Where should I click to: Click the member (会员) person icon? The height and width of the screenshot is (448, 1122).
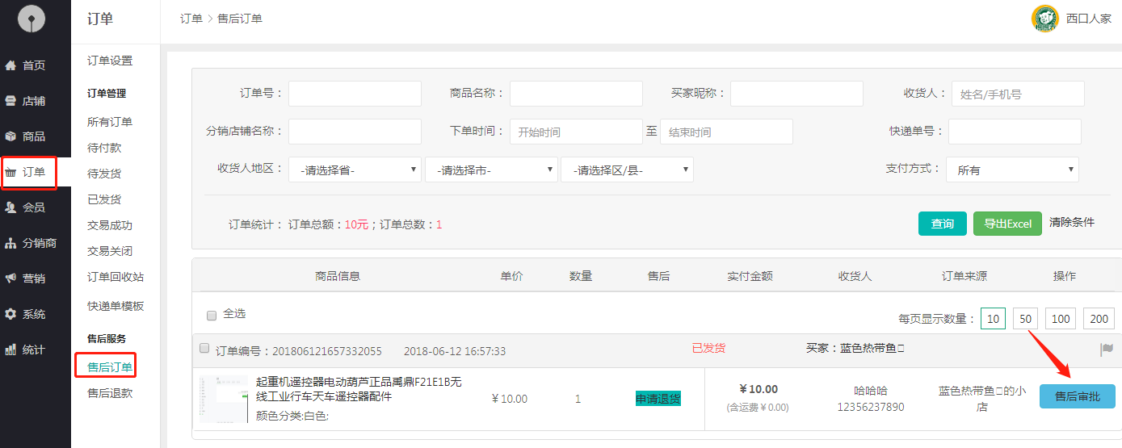[x=11, y=207]
